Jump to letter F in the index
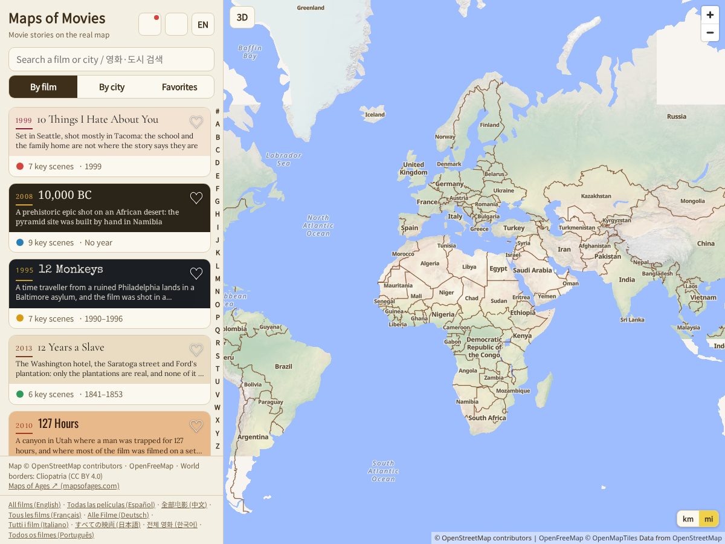The height and width of the screenshot is (544, 725). [217, 189]
